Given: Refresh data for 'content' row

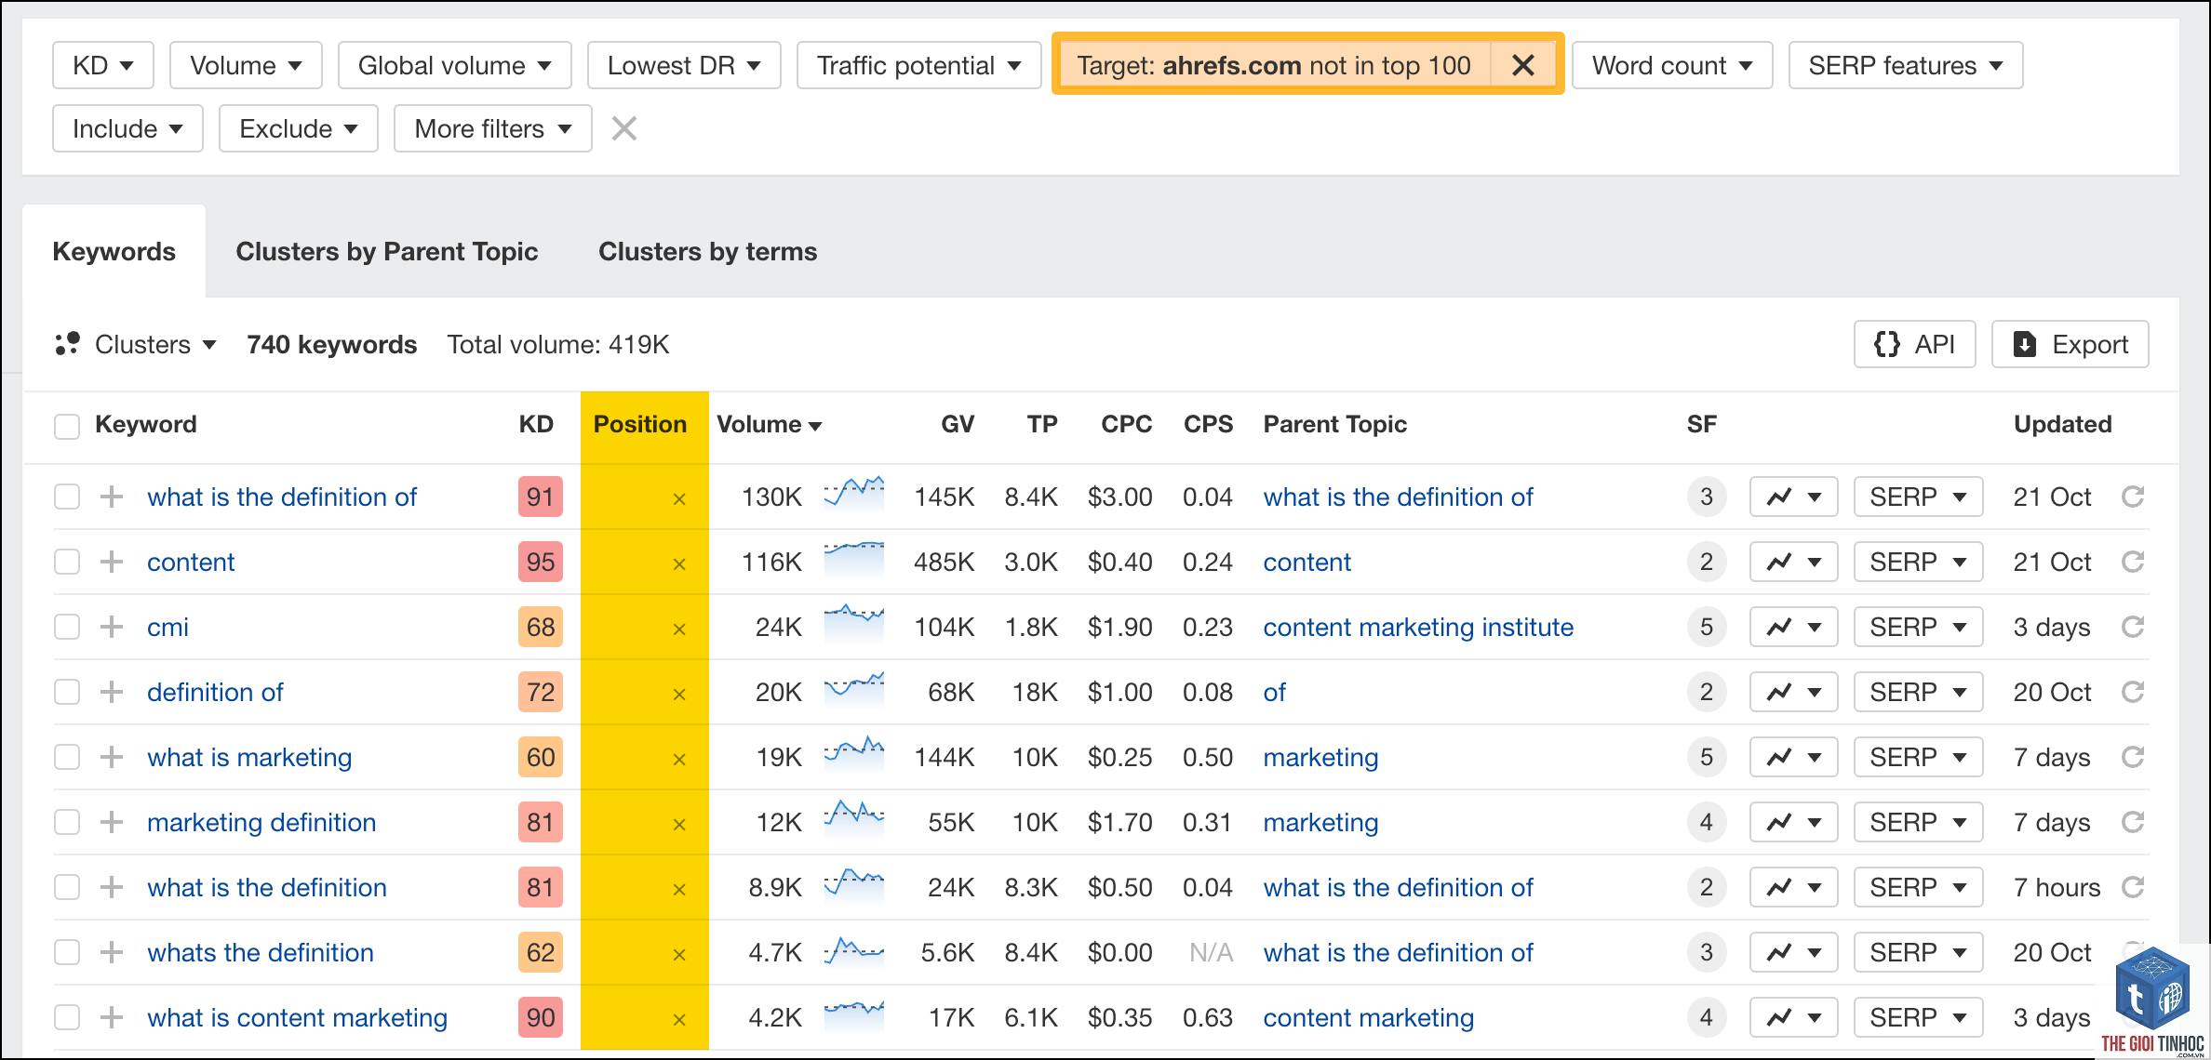Looking at the screenshot, I should pyautogui.click(x=2133, y=562).
